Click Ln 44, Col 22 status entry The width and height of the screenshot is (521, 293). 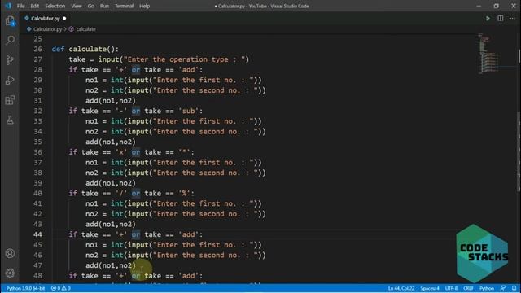[x=401, y=288]
